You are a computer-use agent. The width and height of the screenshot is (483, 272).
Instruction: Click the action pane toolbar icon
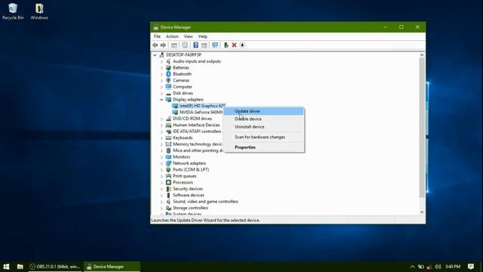tap(204, 45)
